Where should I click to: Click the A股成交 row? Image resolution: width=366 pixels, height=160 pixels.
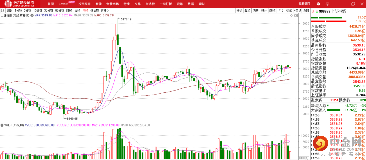pyautogui.click(x=338, y=27)
